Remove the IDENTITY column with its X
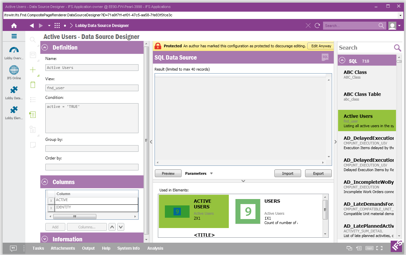This screenshot has height=255, width=406. pyautogui.click(x=51, y=208)
